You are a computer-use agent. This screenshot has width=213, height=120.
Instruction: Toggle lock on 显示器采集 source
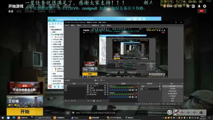108,94
